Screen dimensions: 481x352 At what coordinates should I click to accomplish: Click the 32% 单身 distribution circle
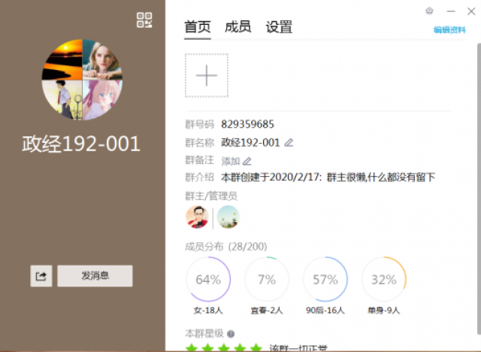[x=383, y=280]
